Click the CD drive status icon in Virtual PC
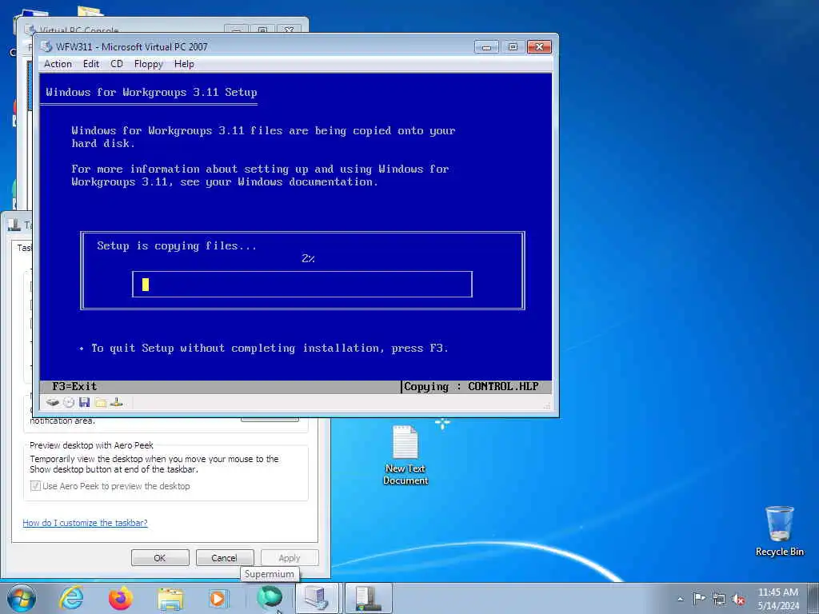819x614 pixels. coord(69,402)
